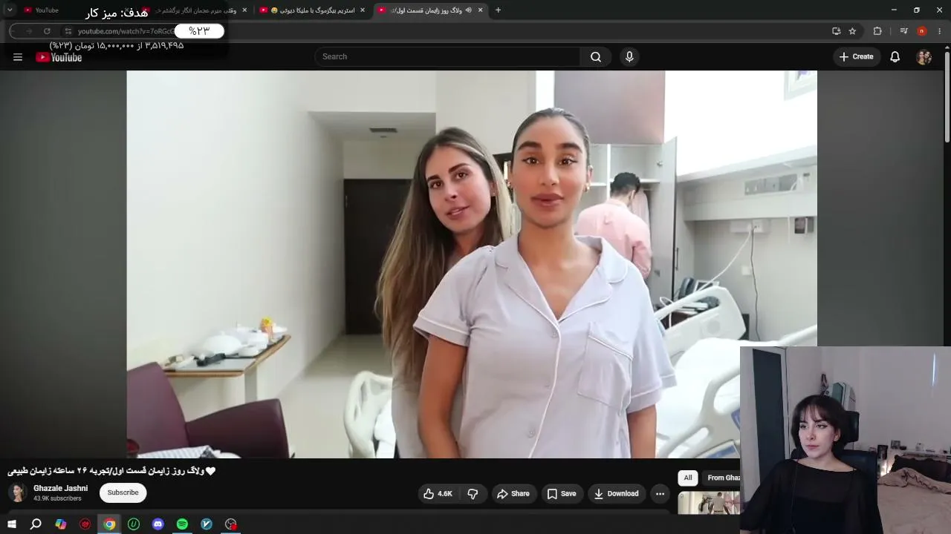Switch to the tab titled وقتی میرم عجمان
951x534 pixels.
tap(195, 10)
